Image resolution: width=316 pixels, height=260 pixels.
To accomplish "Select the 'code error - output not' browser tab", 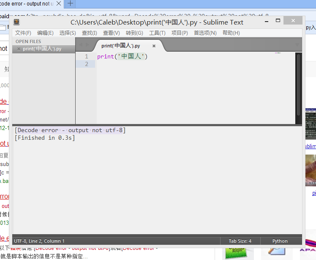I will point(27,4).
